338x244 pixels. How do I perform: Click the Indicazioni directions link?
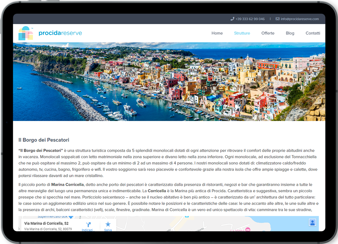coord(88,230)
